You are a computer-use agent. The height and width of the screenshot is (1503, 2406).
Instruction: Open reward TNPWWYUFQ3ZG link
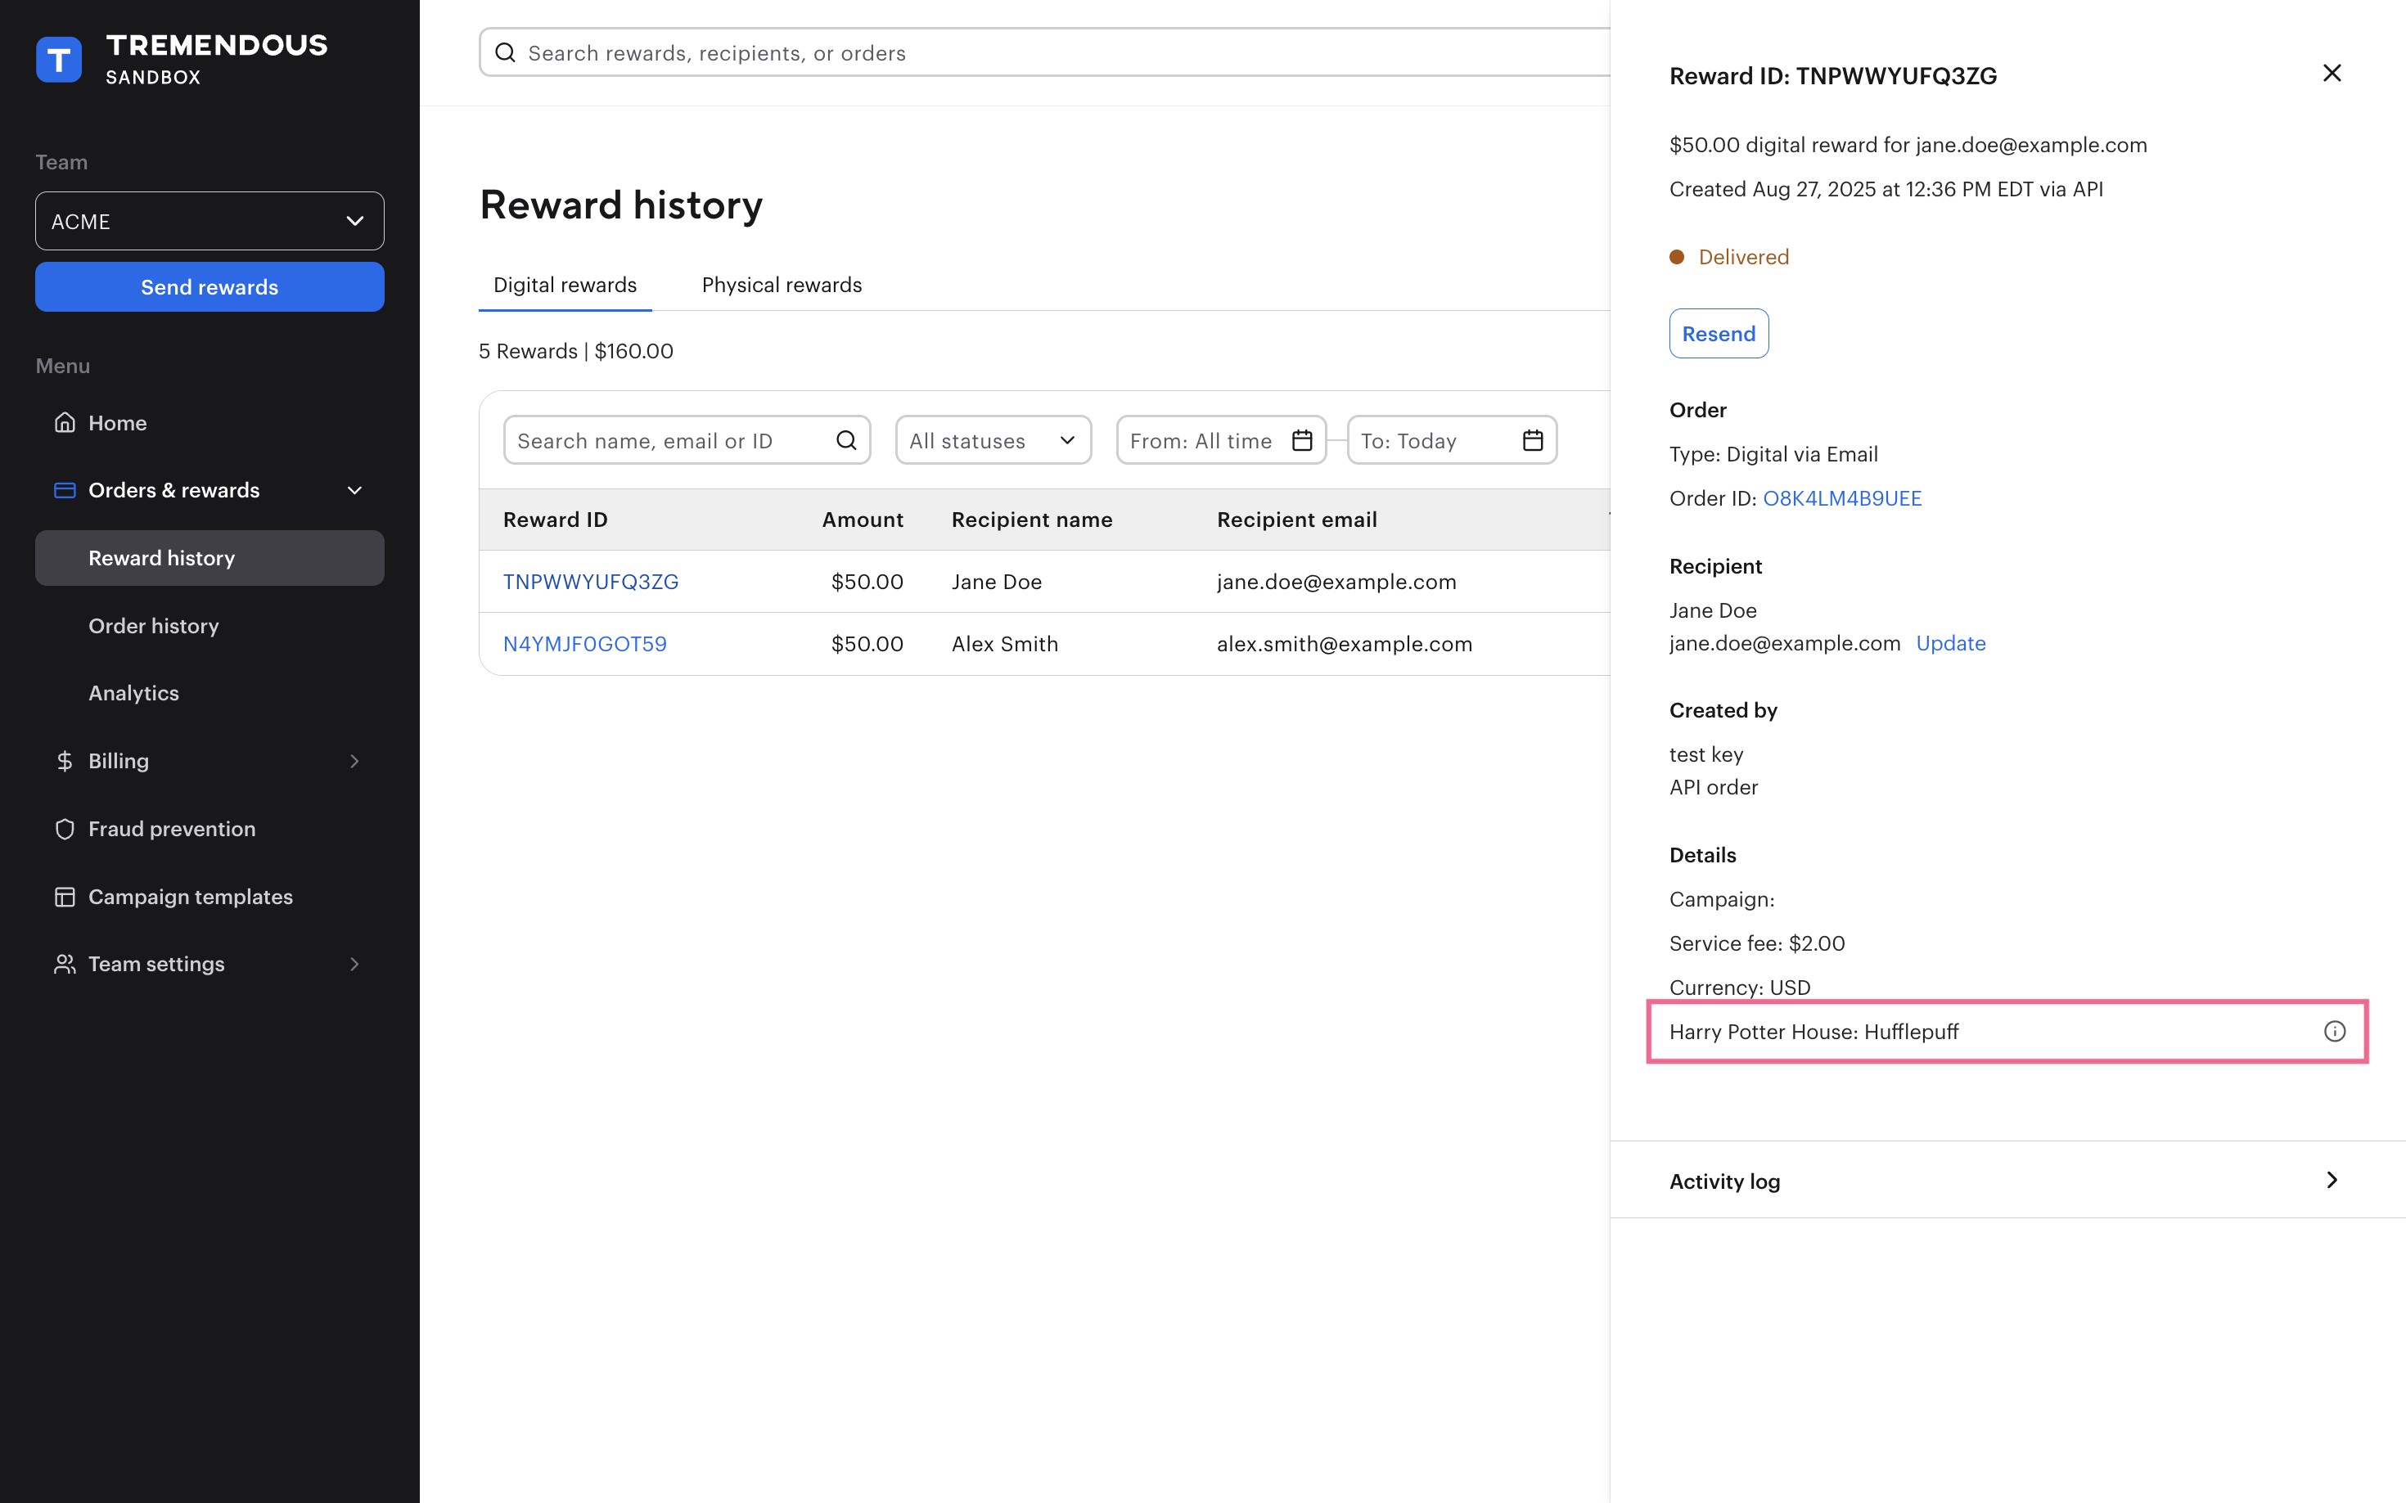coord(591,582)
